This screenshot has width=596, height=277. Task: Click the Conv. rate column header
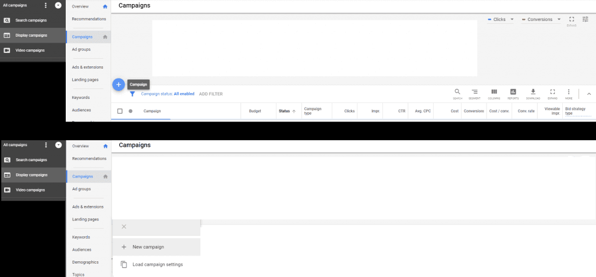[x=526, y=111]
